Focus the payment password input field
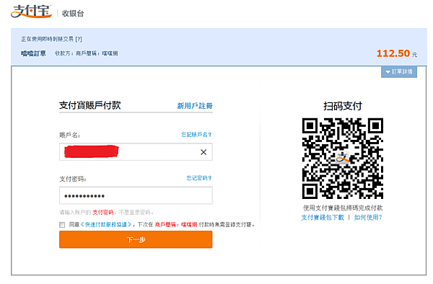Image resolution: width=433 pixels, height=284 pixels. 136,195
